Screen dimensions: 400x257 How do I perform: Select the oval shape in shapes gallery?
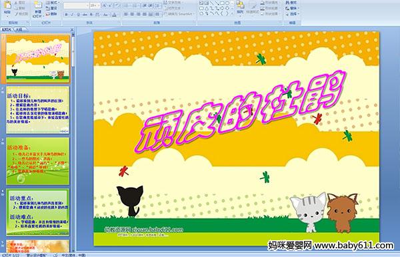[227, 3]
